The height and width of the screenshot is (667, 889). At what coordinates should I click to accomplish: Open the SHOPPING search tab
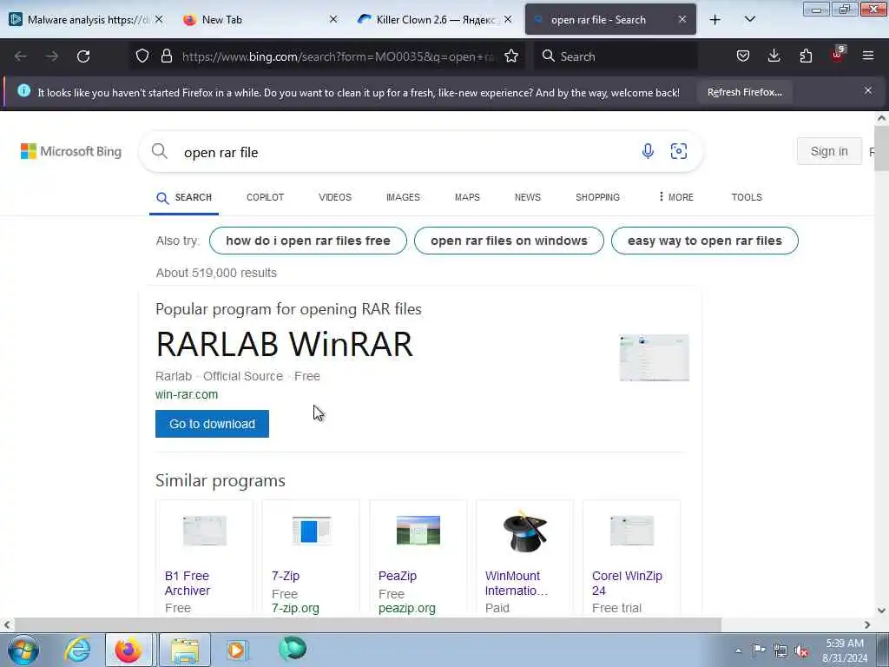coord(597,197)
